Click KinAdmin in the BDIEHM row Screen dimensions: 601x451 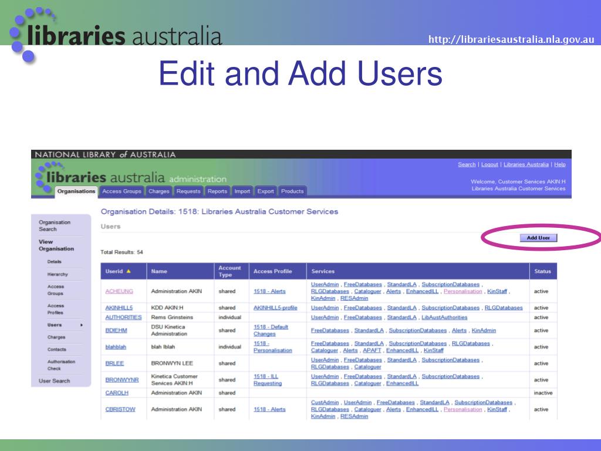point(484,330)
